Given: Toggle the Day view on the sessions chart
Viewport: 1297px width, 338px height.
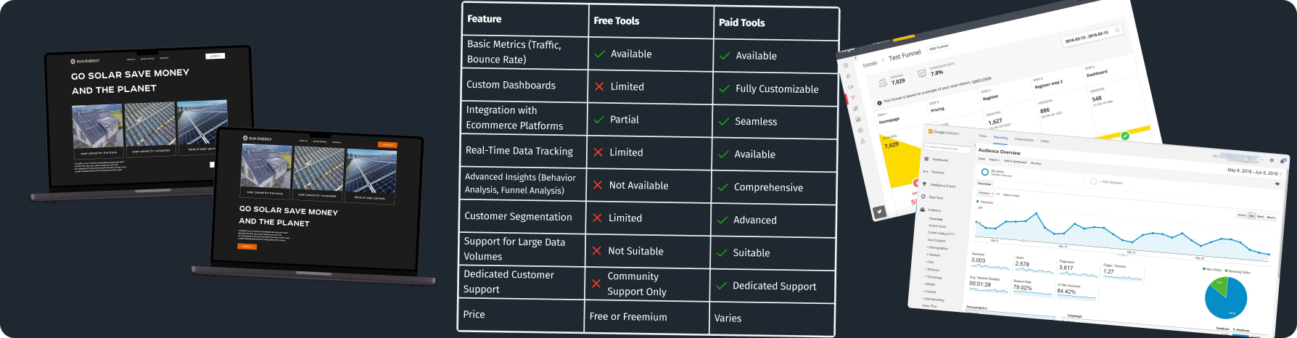Looking at the screenshot, I should [x=1251, y=216].
